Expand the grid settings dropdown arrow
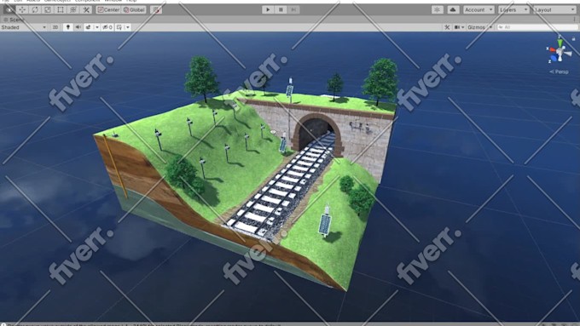This screenshot has width=580, height=326. pos(128,27)
